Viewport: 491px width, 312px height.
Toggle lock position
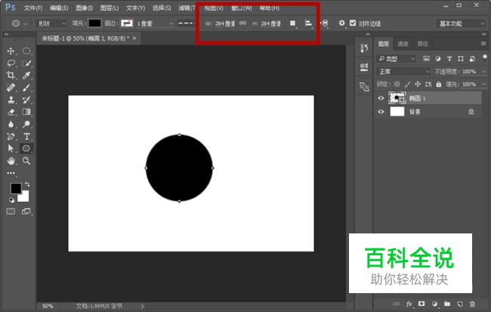418,84
